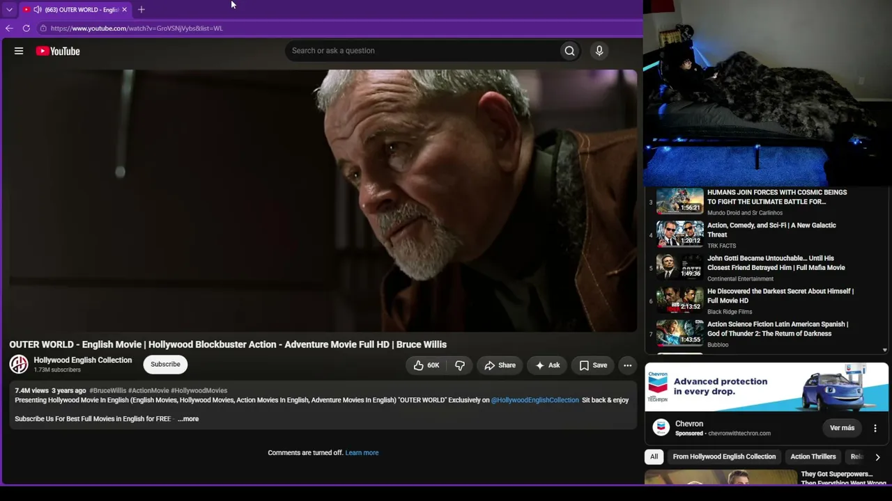Share the OUTER WORLD video

tap(500, 365)
